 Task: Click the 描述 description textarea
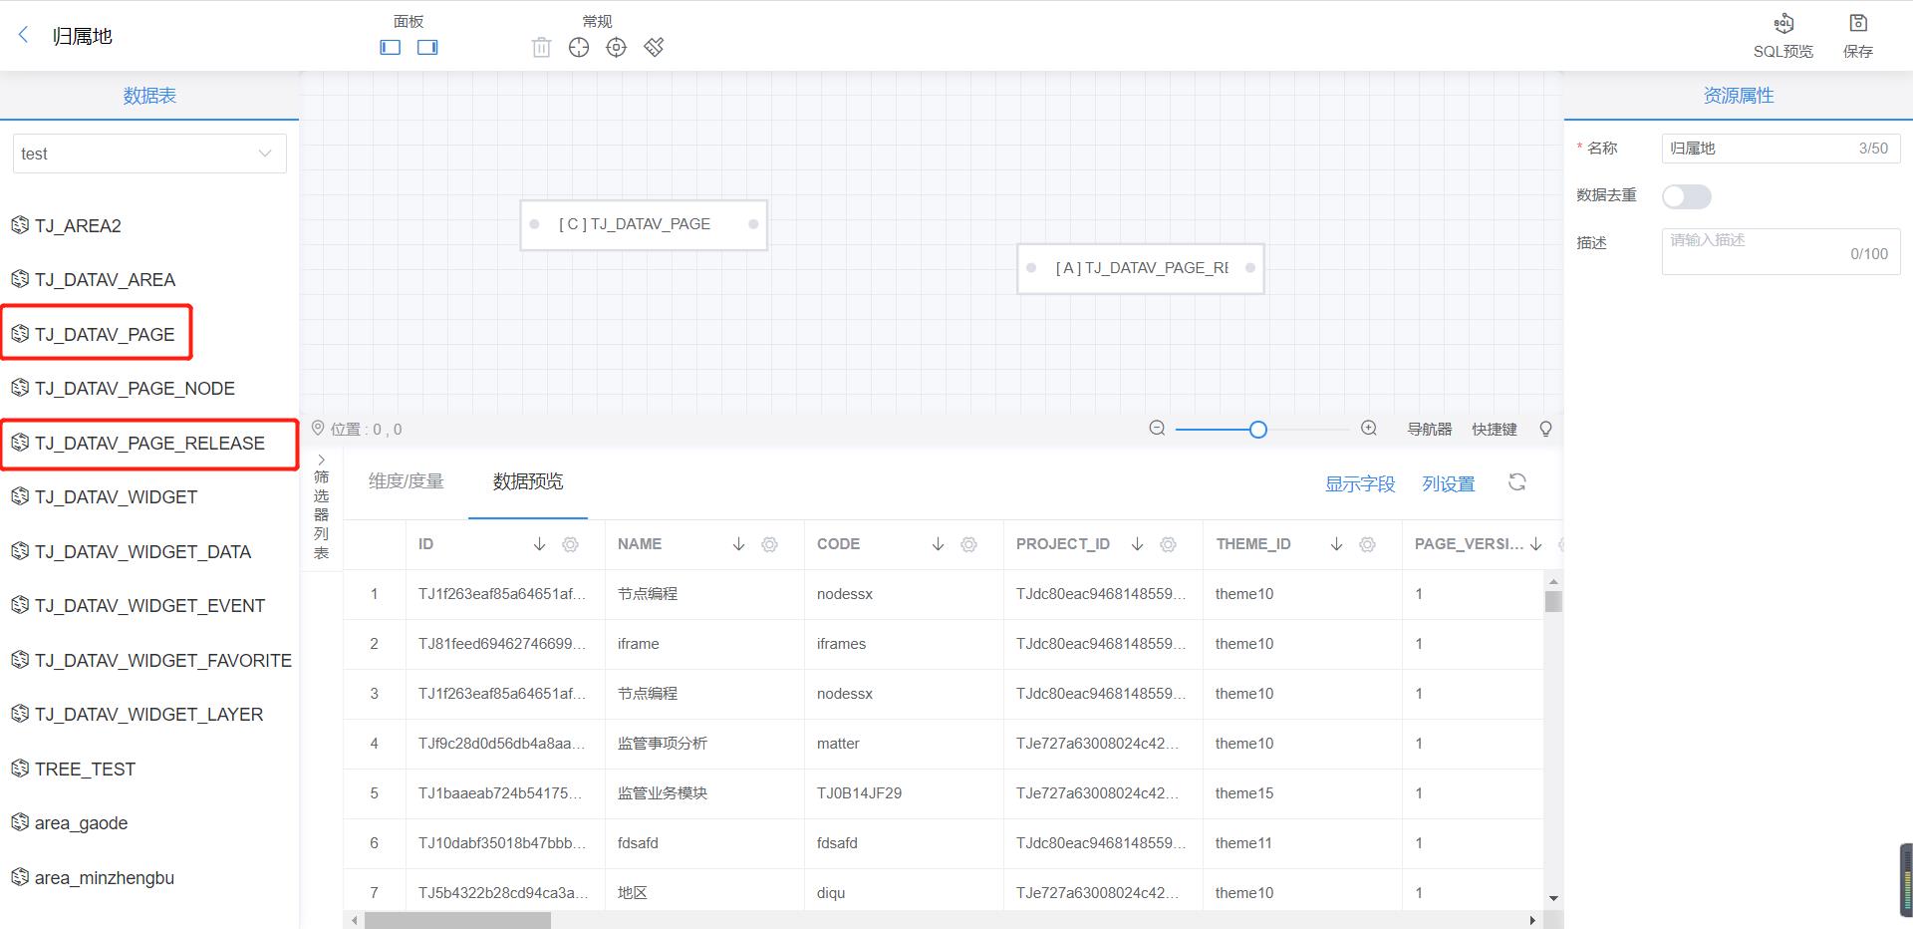[1780, 251]
